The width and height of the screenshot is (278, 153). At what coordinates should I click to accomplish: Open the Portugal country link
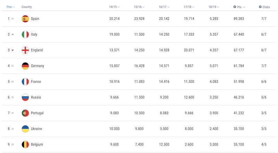37,113
